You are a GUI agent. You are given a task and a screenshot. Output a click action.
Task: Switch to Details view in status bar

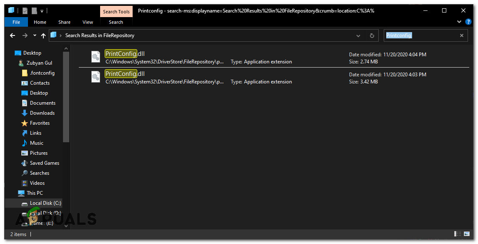458,234
